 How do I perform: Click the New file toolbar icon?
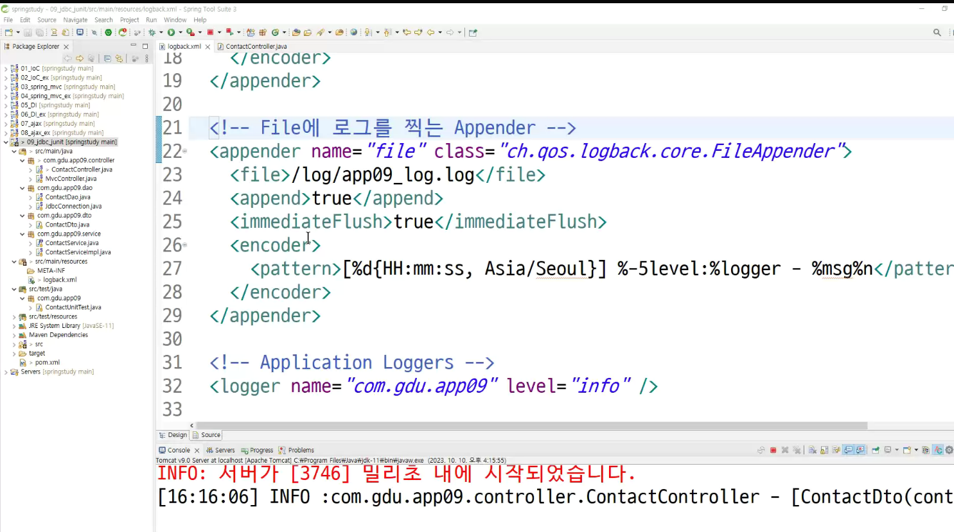[x=8, y=32]
